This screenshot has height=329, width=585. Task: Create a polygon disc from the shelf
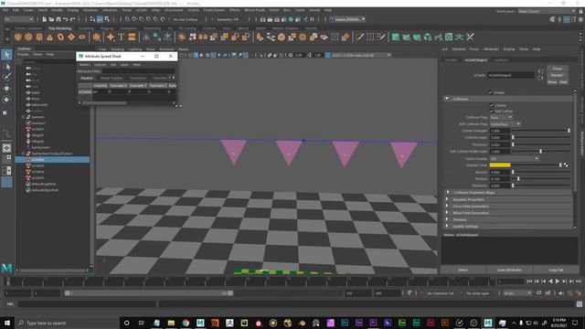tap(82, 37)
